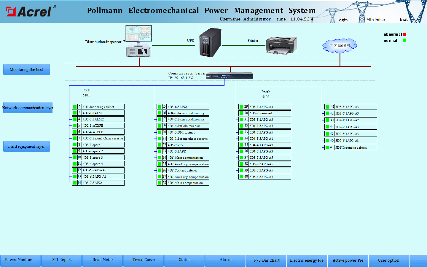Open the Power Monitor tab
The image size is (427, 267).
(x=18, y=260)
